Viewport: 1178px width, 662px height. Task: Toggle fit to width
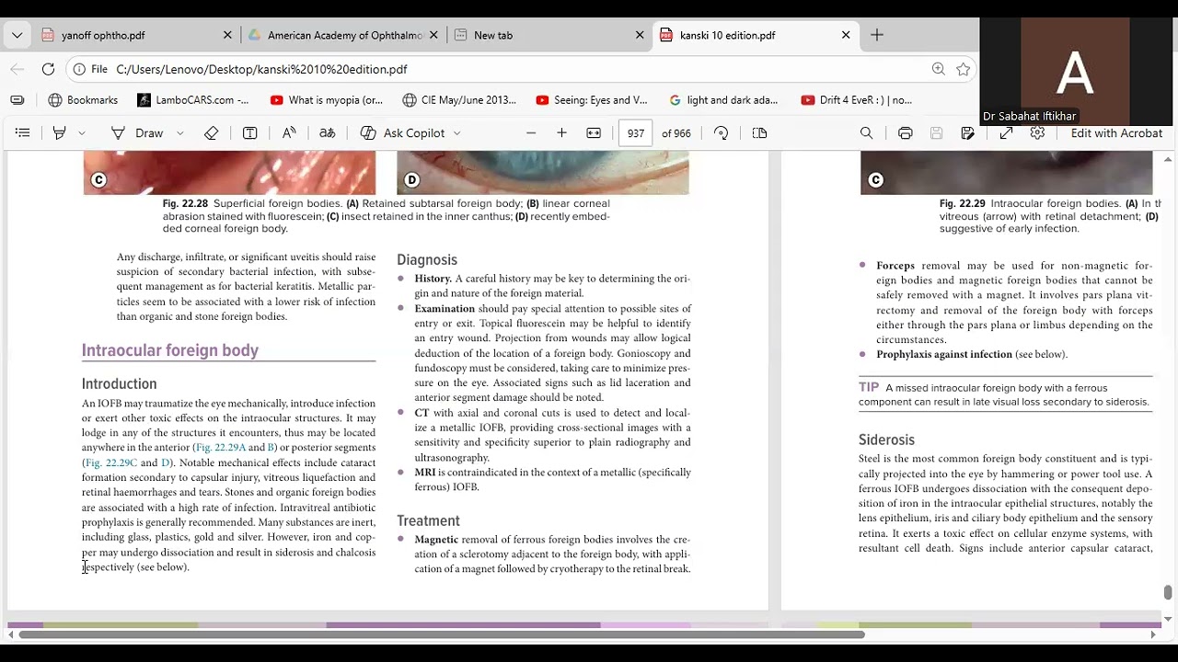point(594,133)
